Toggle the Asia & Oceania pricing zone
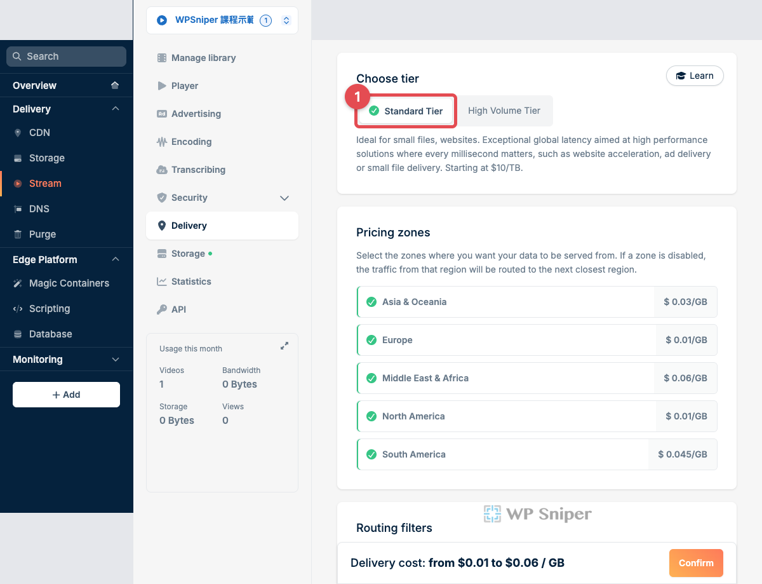The height and width of the screenshot is (584, 762). [x=537, y=302]
